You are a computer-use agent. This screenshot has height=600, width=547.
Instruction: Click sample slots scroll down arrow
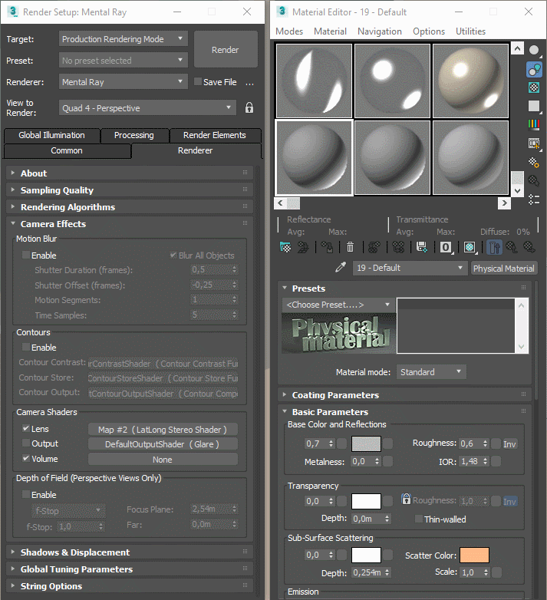(x=517, y=190)
